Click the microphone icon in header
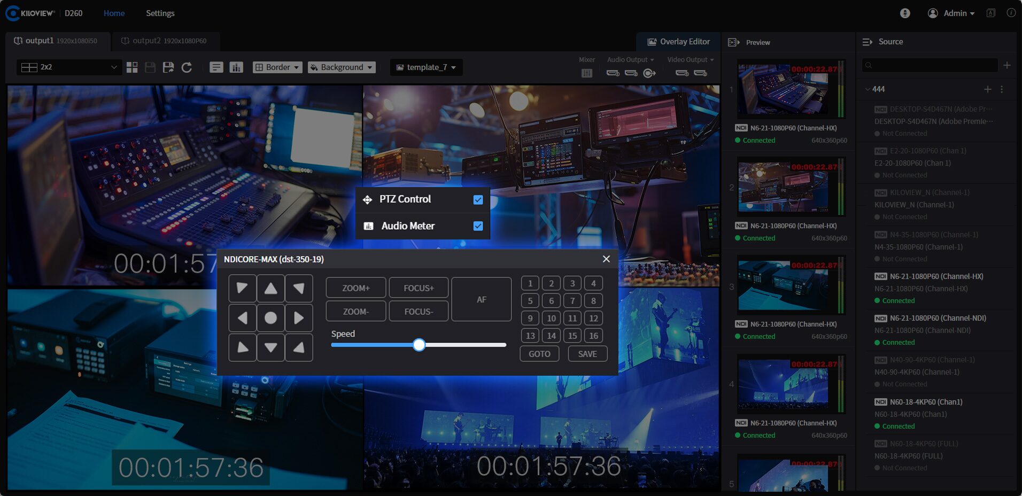The height and width of the screenshot is (496, 1022). (905, 13)
